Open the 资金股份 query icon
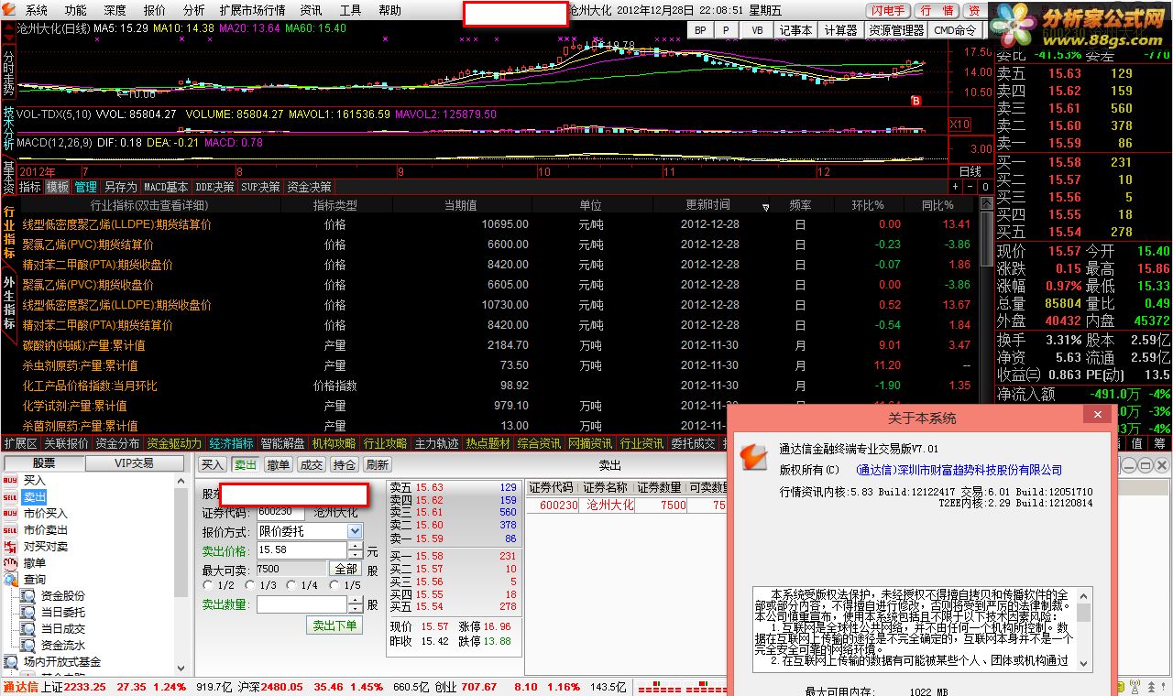 (x=28, y=595)
